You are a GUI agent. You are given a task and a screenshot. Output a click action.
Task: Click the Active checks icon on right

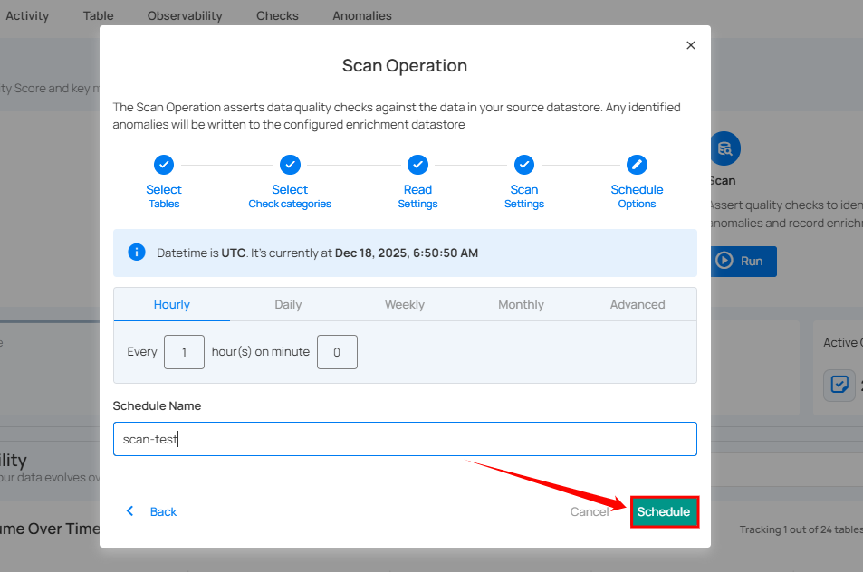click(x=839, y=385)
